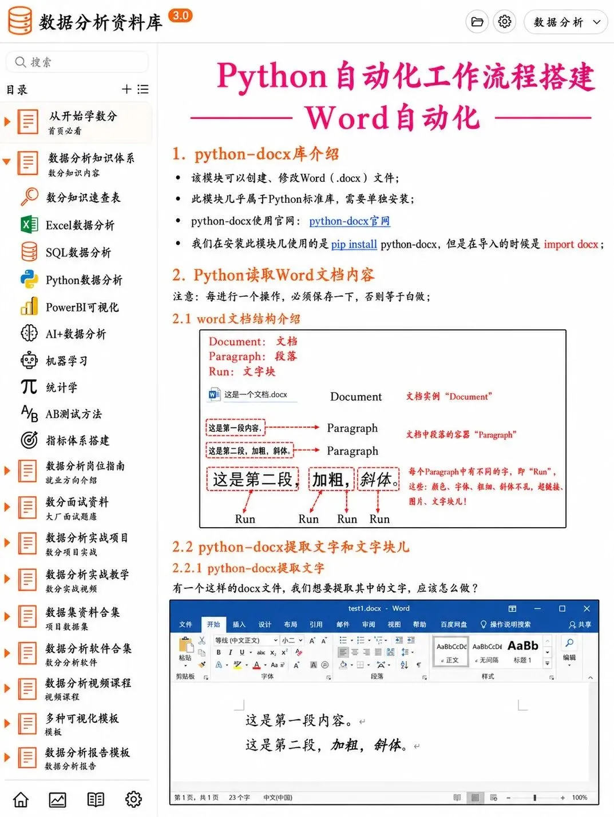Screen dimensions: 614x817
Task: Open the 机器学习 robot icon
Action: (x=29, y=360)
